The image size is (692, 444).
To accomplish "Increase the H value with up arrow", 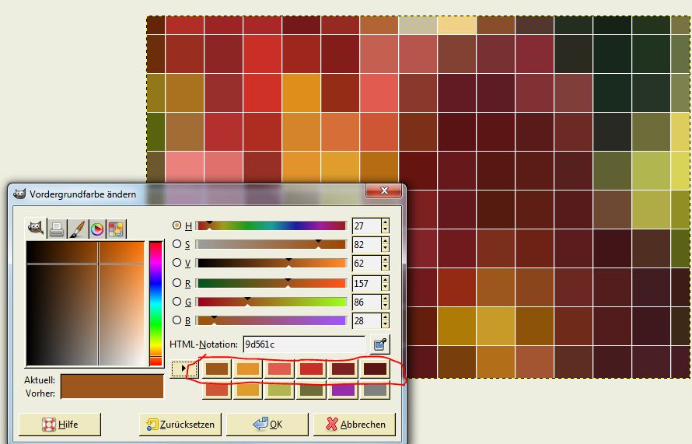I will pyautogui.click(x=386, y=222).
